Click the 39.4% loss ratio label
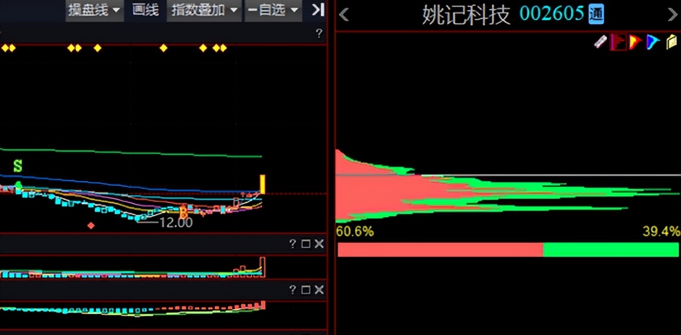 tap(662, 232)
